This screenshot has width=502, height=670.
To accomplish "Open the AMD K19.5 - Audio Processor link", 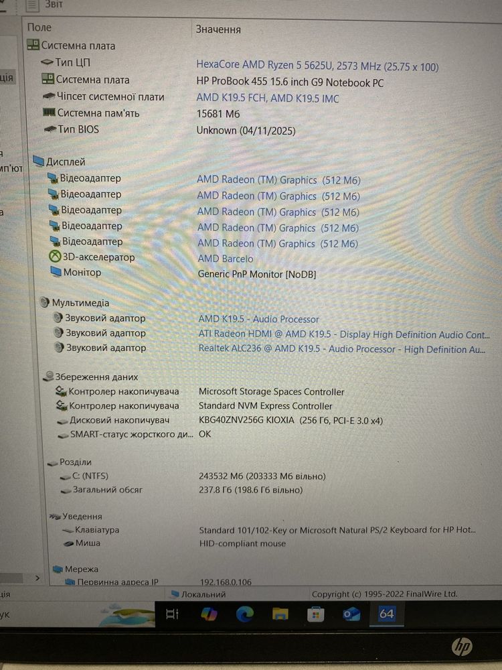I will coord(258,319).
